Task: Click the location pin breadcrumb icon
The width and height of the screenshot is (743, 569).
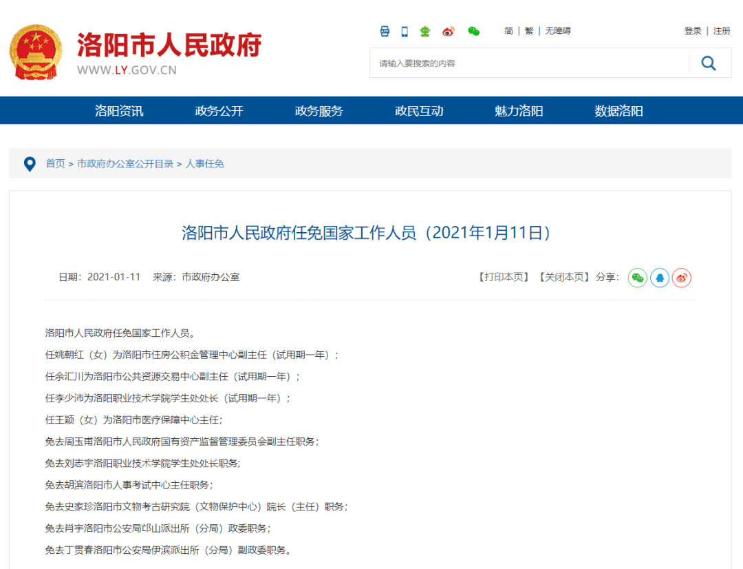Action: (x=30, y=164)
